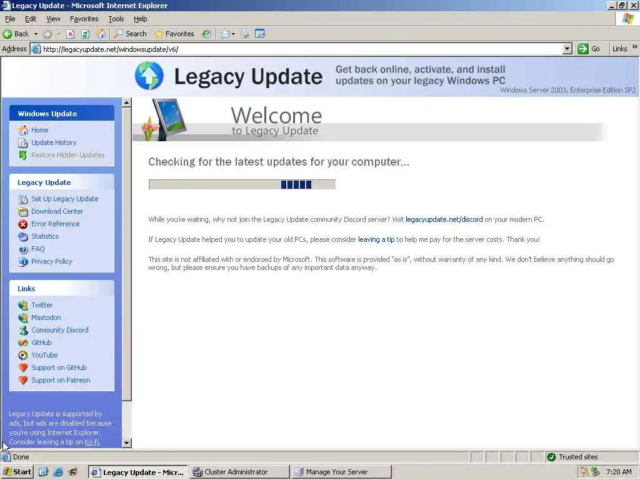640x480 pixels.
Task: Click the 'leaving a tip' link
Action: pos(376,239)
